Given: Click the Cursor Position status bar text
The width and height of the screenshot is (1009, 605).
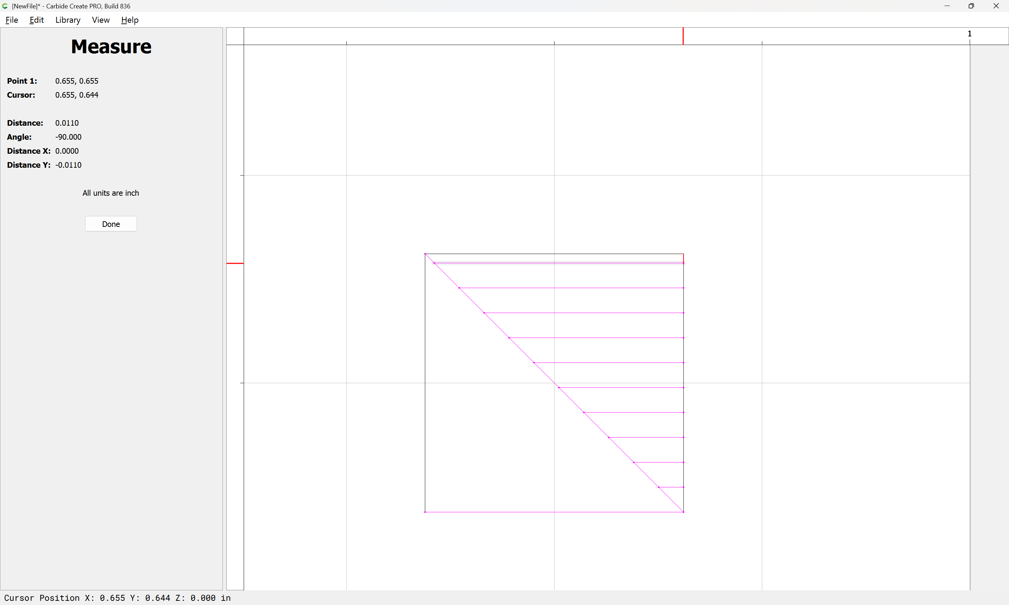Looking at the screenshot, I should [x=117, y=598].
